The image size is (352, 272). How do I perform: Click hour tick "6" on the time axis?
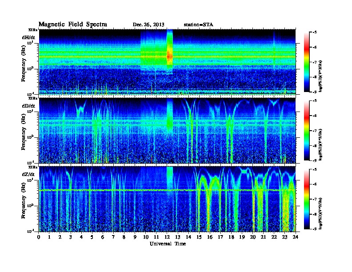click(103, 237)
